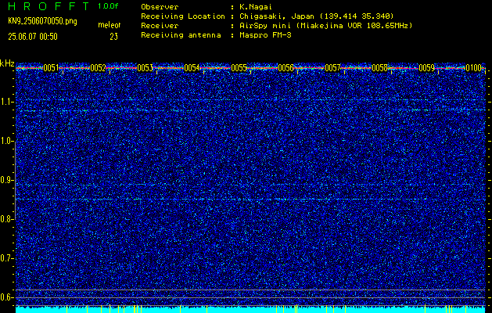Select the observer name K.Nagai
492x313 pixels.
(256, 7)
